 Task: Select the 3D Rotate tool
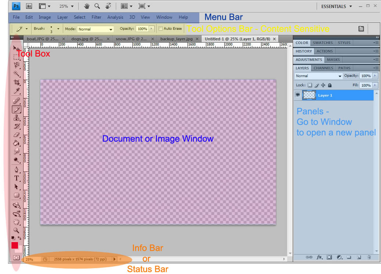pos(16,205)
